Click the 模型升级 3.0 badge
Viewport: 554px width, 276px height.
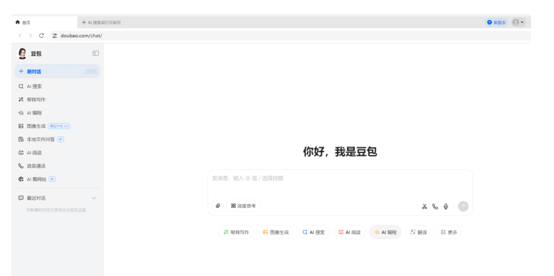[x=59, y=126]
